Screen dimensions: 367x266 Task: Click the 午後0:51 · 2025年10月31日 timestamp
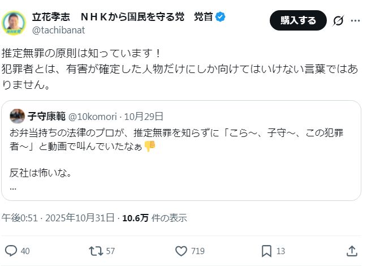coord(58,218)
